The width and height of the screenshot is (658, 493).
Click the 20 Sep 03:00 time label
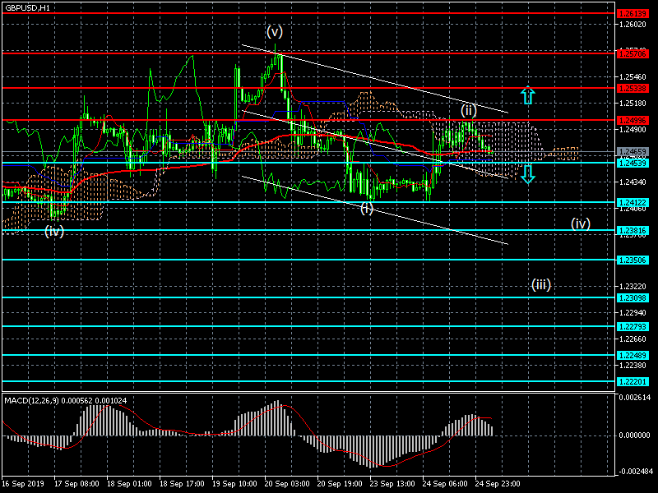click(287, 484)
